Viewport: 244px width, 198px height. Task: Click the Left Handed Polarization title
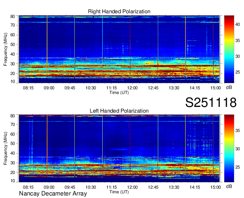pos(119,111)
